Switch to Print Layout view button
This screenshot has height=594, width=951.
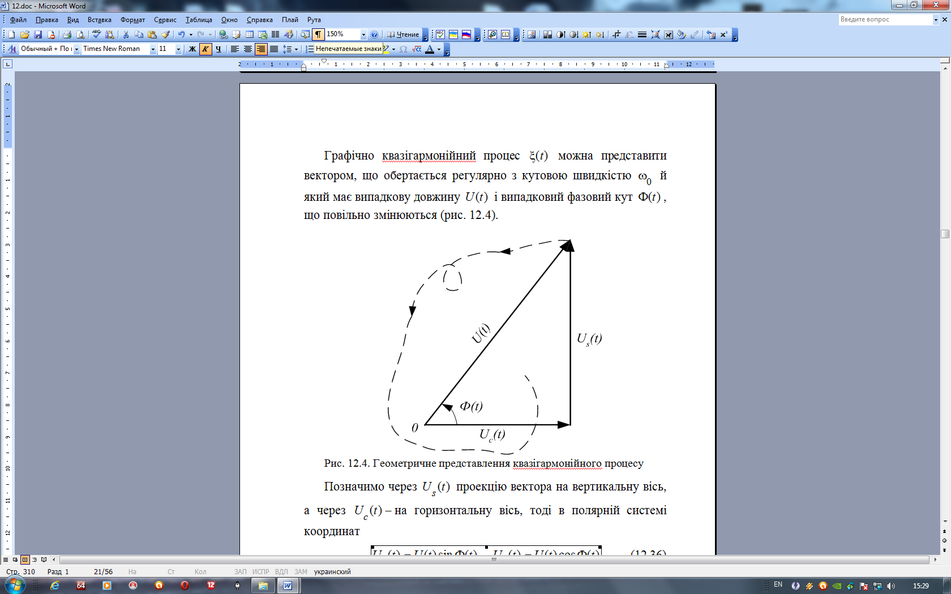pos(25,559)
